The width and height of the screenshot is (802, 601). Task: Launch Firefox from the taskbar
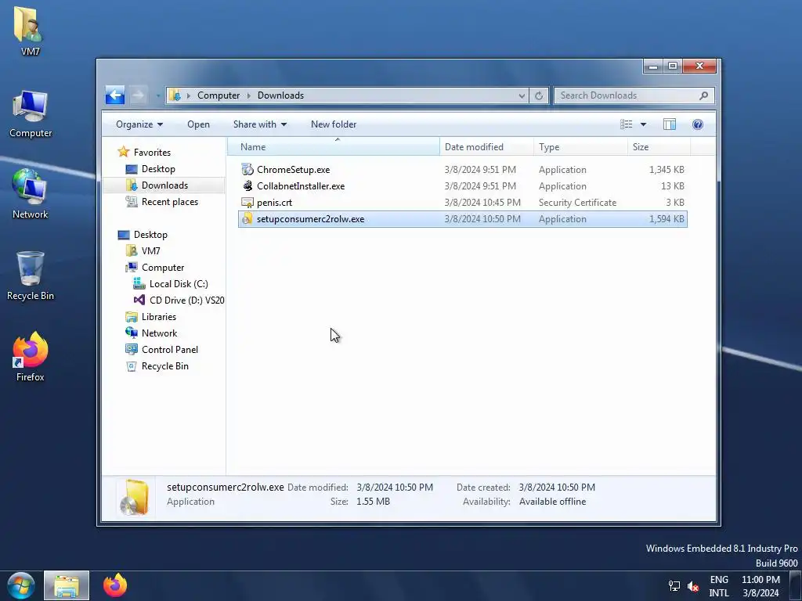115,585
